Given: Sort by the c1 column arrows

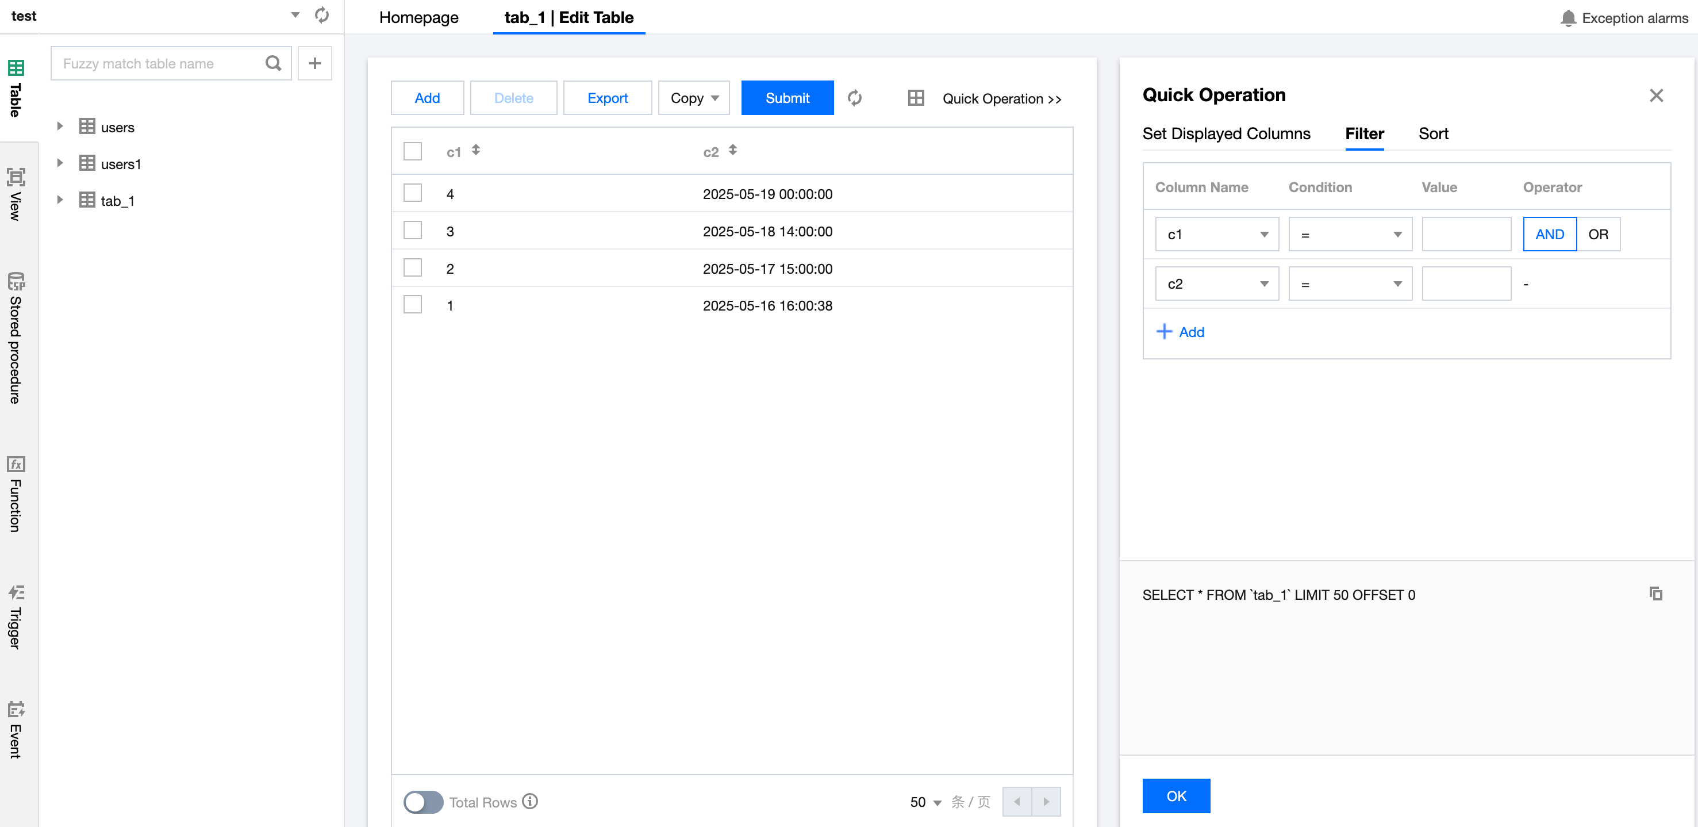Looking at the screenshot, I should coord(476,150).
